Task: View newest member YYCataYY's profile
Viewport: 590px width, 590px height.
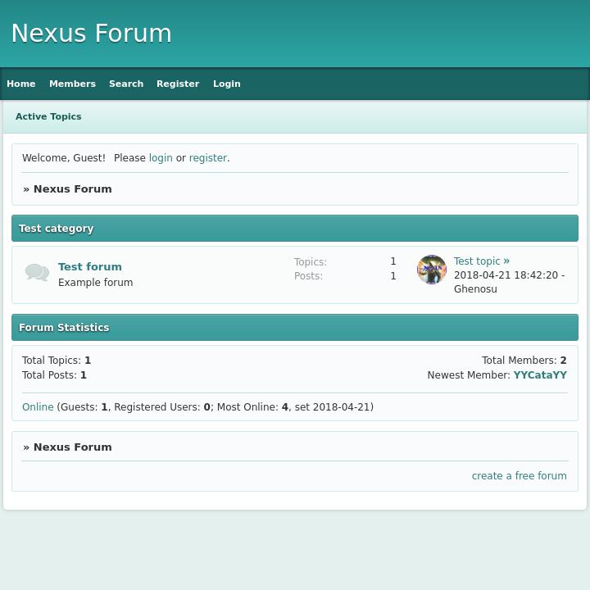Action: [x=540, y=375]
